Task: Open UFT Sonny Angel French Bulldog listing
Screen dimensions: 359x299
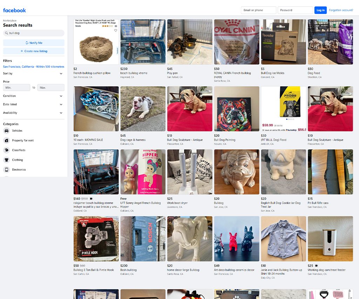Action: point(143,172)
